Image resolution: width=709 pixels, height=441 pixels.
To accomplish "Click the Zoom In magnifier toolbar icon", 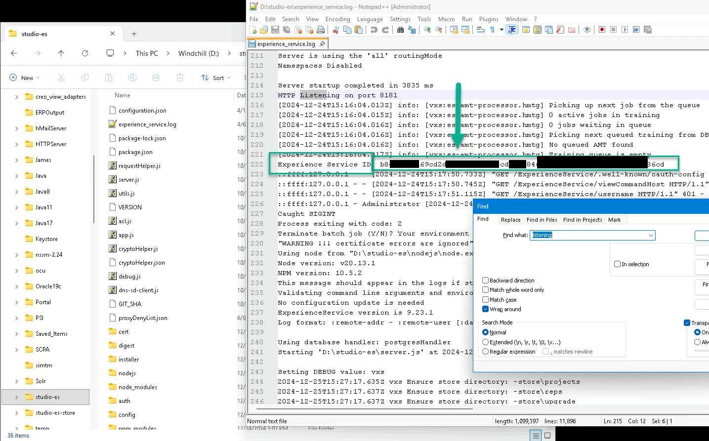I will point(427,30).
